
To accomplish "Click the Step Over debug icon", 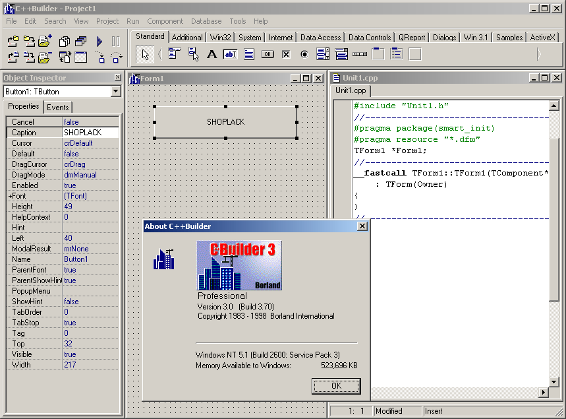I will tap(116, 57).
